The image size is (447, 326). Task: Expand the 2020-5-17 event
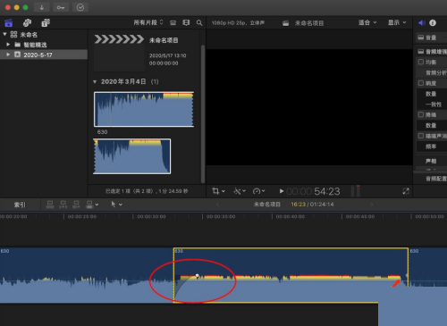click(8, 54)
